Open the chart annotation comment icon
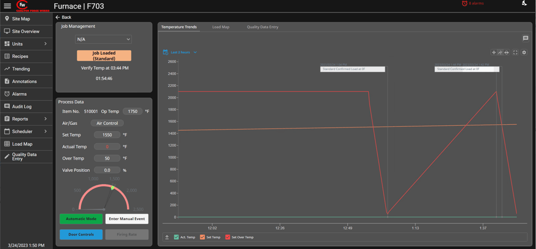Screen dimensions: 536x249 pos(525,39)
